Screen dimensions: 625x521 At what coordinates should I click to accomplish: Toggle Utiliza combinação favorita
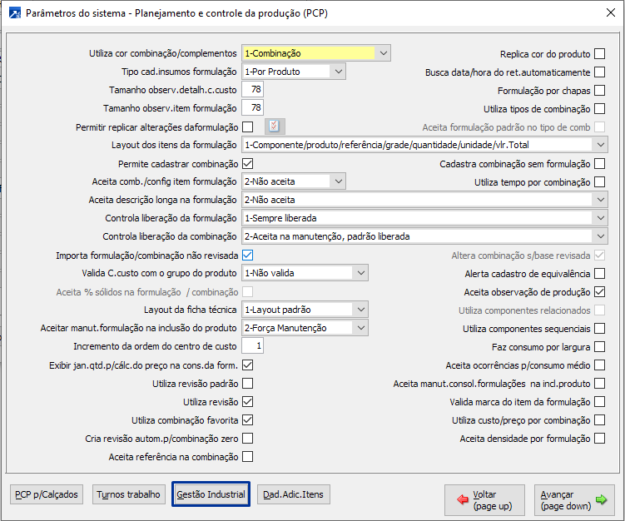247,420
